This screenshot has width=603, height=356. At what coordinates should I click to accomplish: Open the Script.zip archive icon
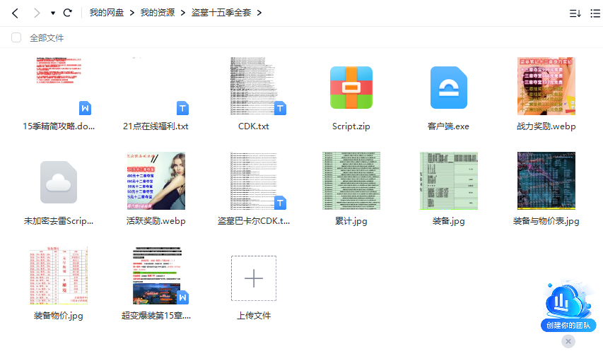click(x=351, y=88)
